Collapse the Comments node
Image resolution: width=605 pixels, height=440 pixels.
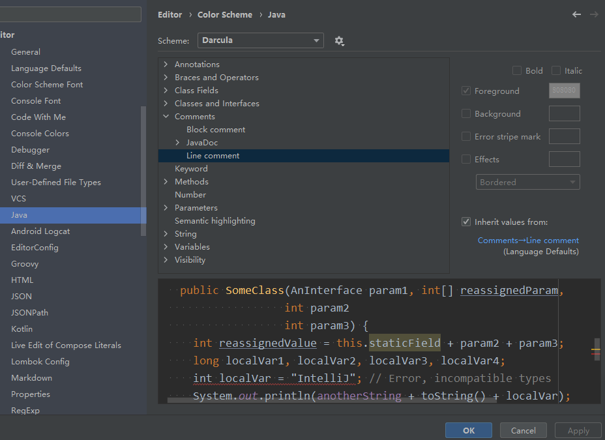tap(166, 116)
